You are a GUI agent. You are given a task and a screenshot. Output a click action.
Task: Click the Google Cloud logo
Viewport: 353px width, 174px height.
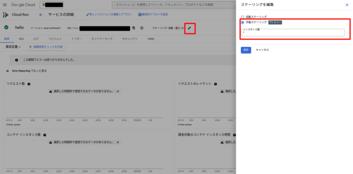[23, 5]
